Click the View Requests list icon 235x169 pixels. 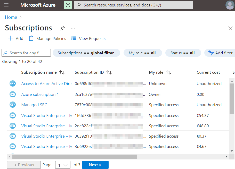[74, 38]
